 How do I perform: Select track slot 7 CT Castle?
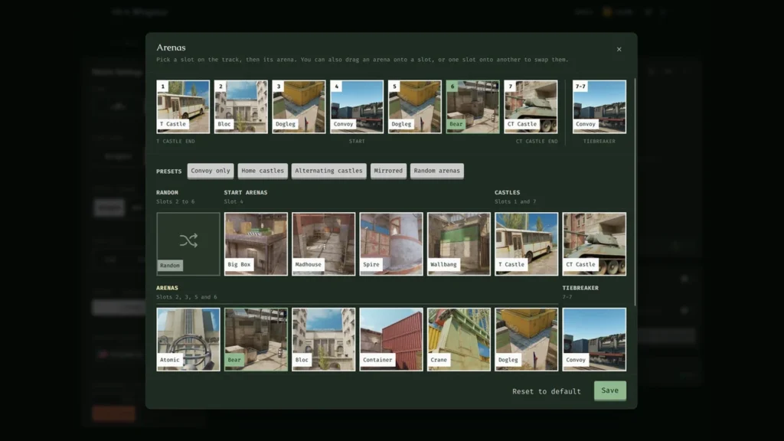click(531, 106)
